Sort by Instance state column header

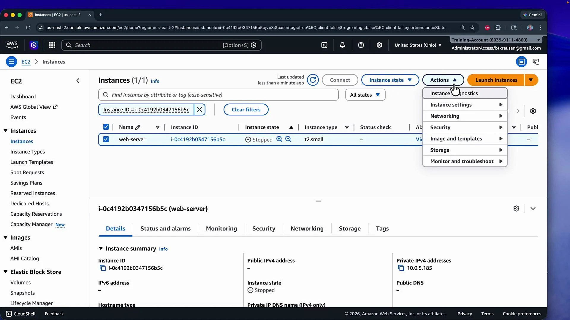[262, 127]
